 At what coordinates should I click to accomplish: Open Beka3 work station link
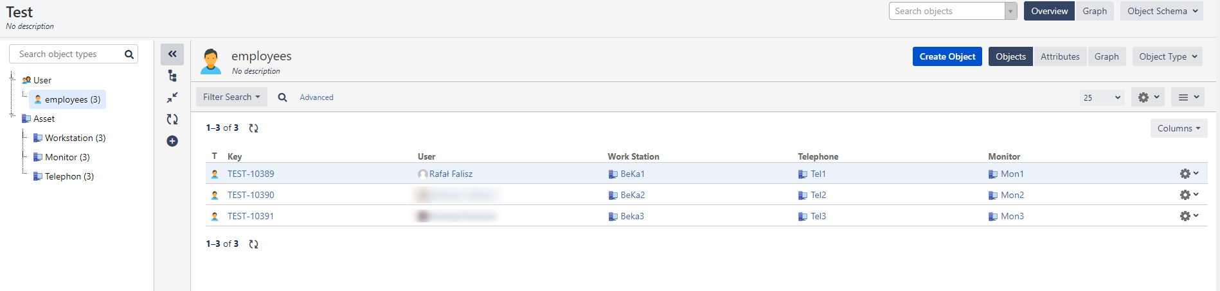point(632,216)
